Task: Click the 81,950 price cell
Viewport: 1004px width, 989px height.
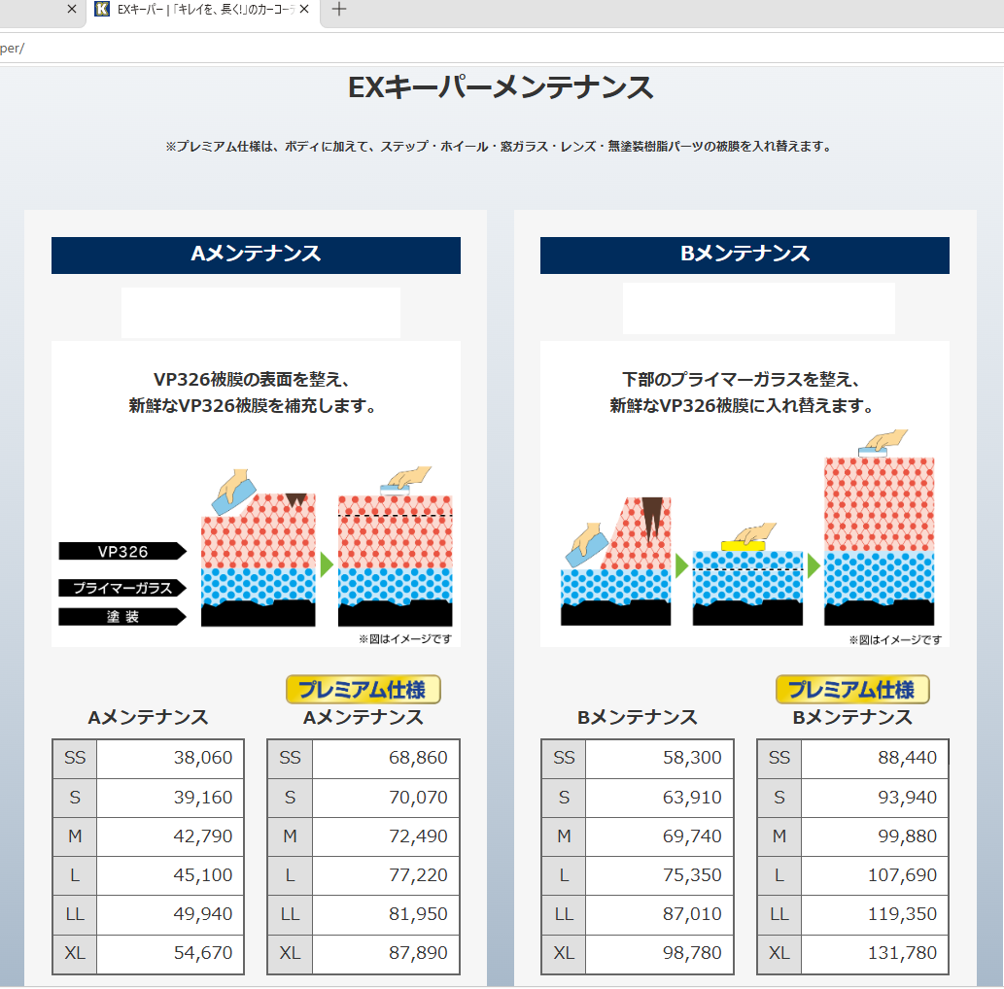Action: click(x=386, y=915)
